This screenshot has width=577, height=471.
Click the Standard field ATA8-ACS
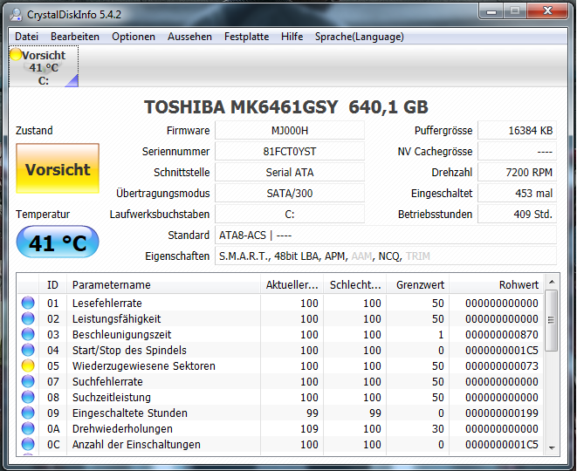click(386, 235)
